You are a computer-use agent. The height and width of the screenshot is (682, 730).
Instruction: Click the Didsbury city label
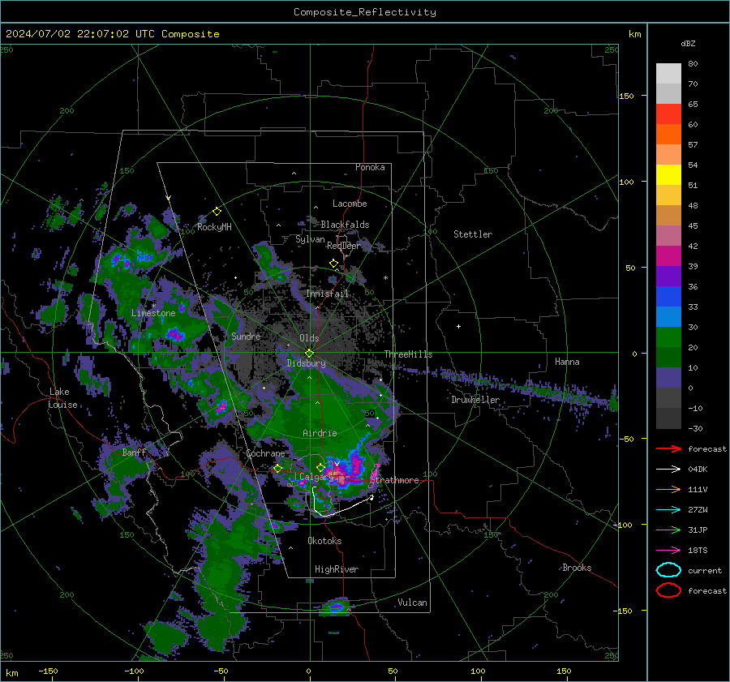307,363
